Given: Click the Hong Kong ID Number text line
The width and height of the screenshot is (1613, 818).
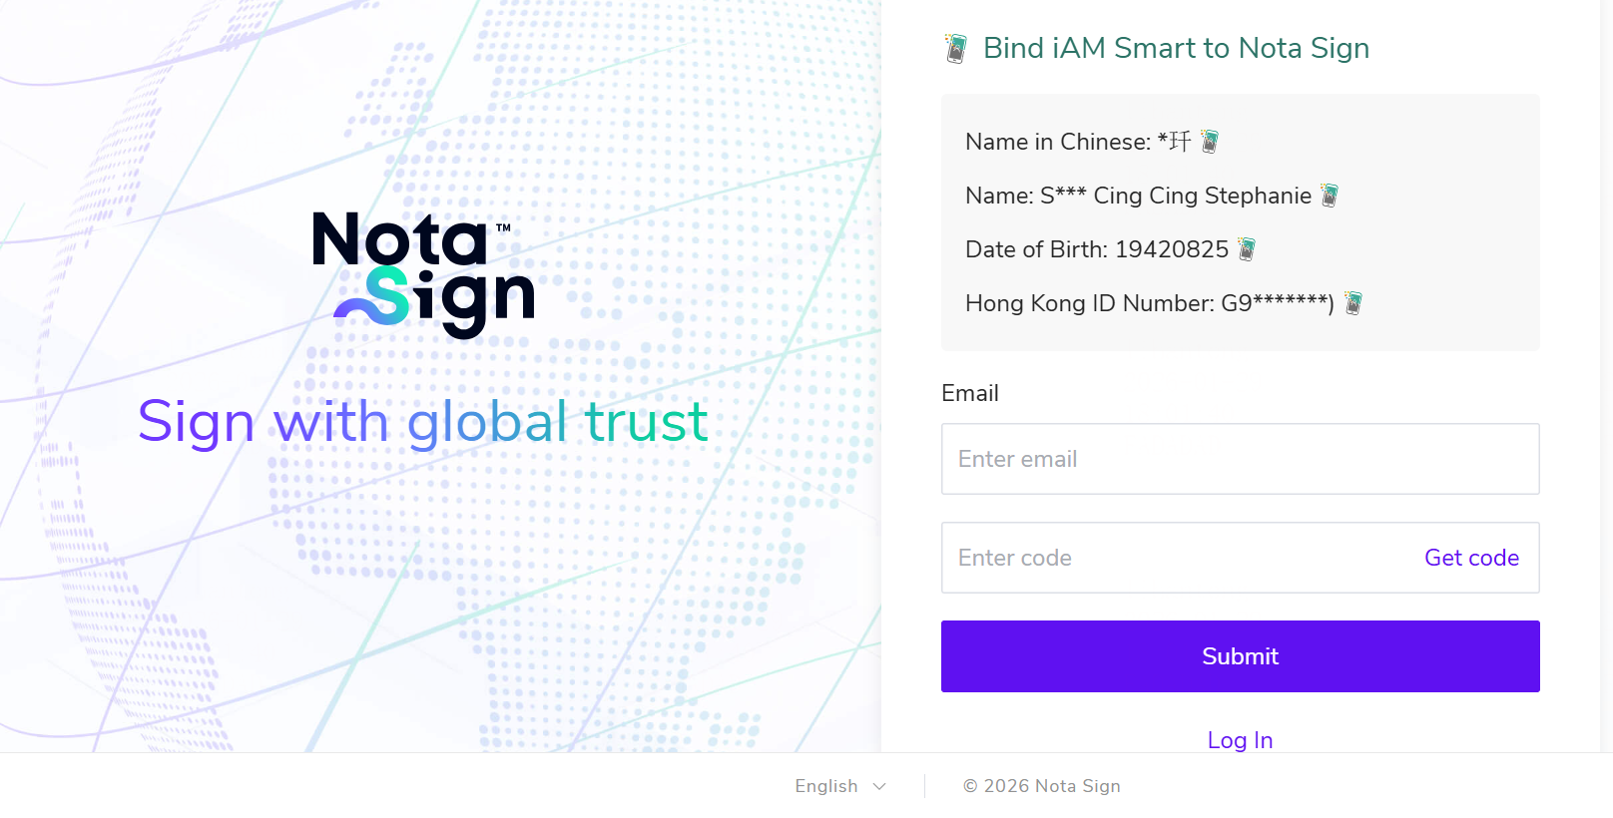Looking at the screenshot, I should point(1149,303).
